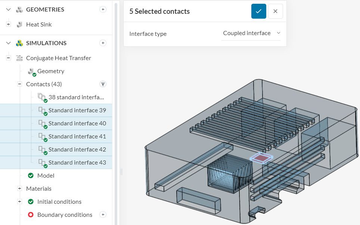Dismiss the contacts panel with the X
Viewport: 360px width, 225px height.
tap(275, 12)
